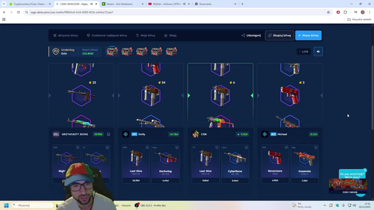Open Chrome media control icon
This screenshot has width=374, height=210.
pos(356,12)
